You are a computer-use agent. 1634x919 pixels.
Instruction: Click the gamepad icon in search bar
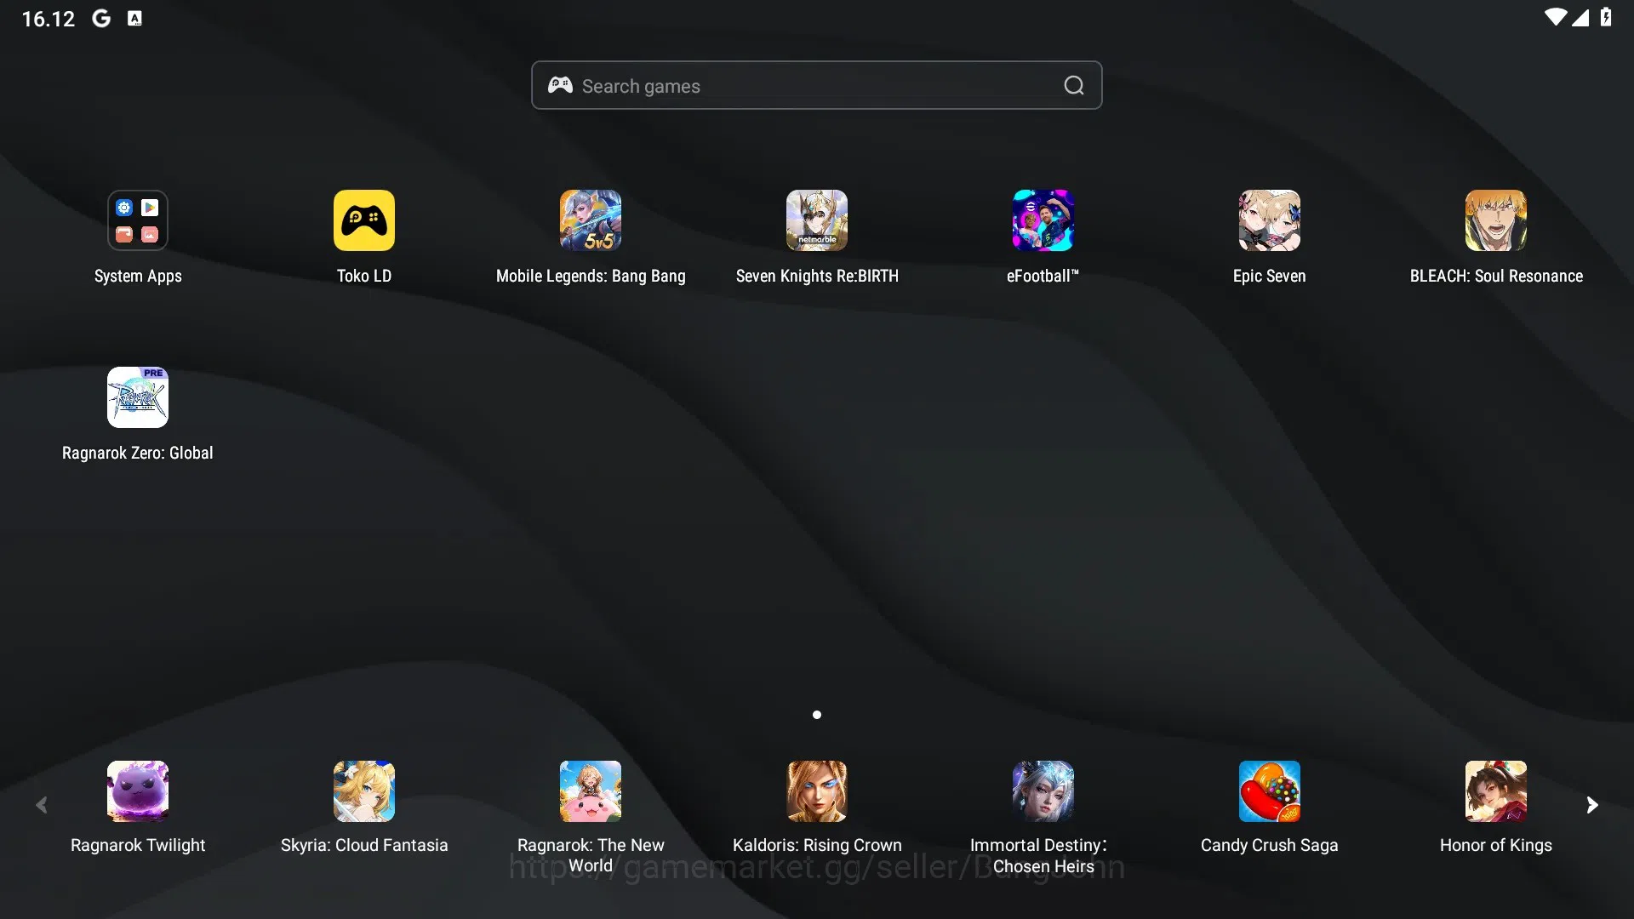560,85
